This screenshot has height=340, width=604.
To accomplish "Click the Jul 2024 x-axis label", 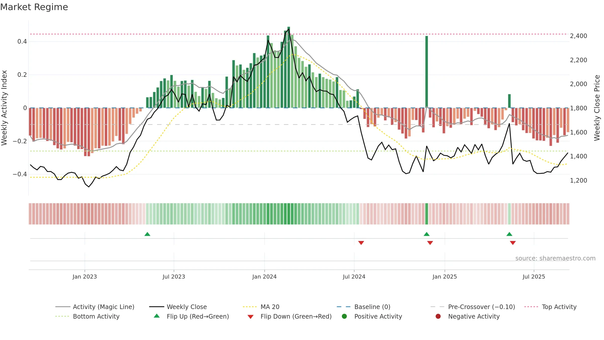I will 354,277.
